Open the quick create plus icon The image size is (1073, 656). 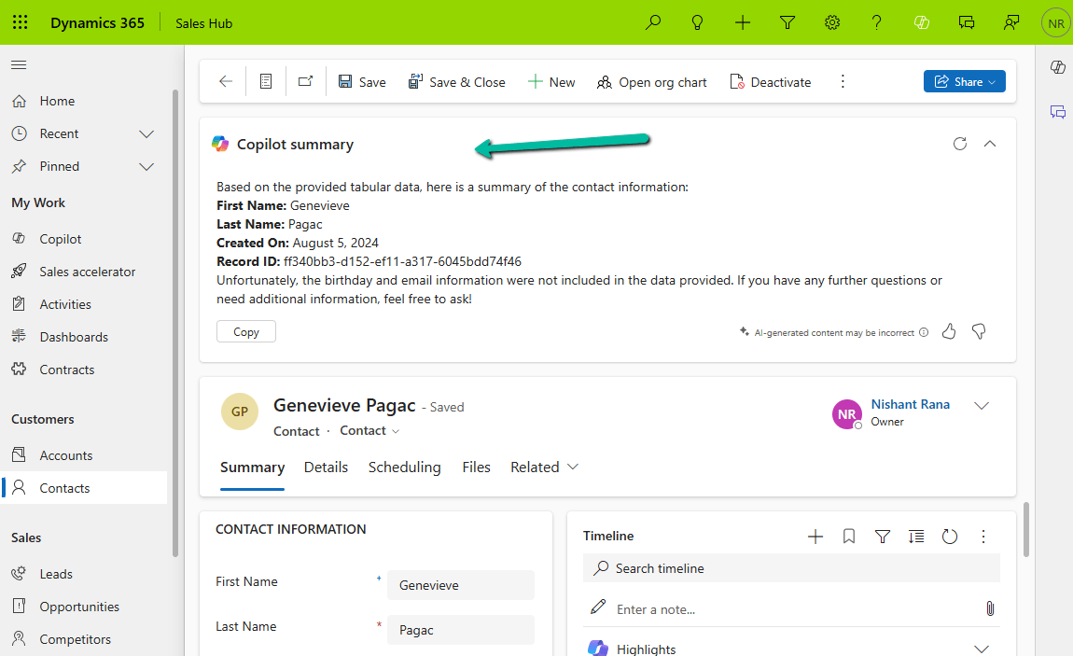[742, 21]
